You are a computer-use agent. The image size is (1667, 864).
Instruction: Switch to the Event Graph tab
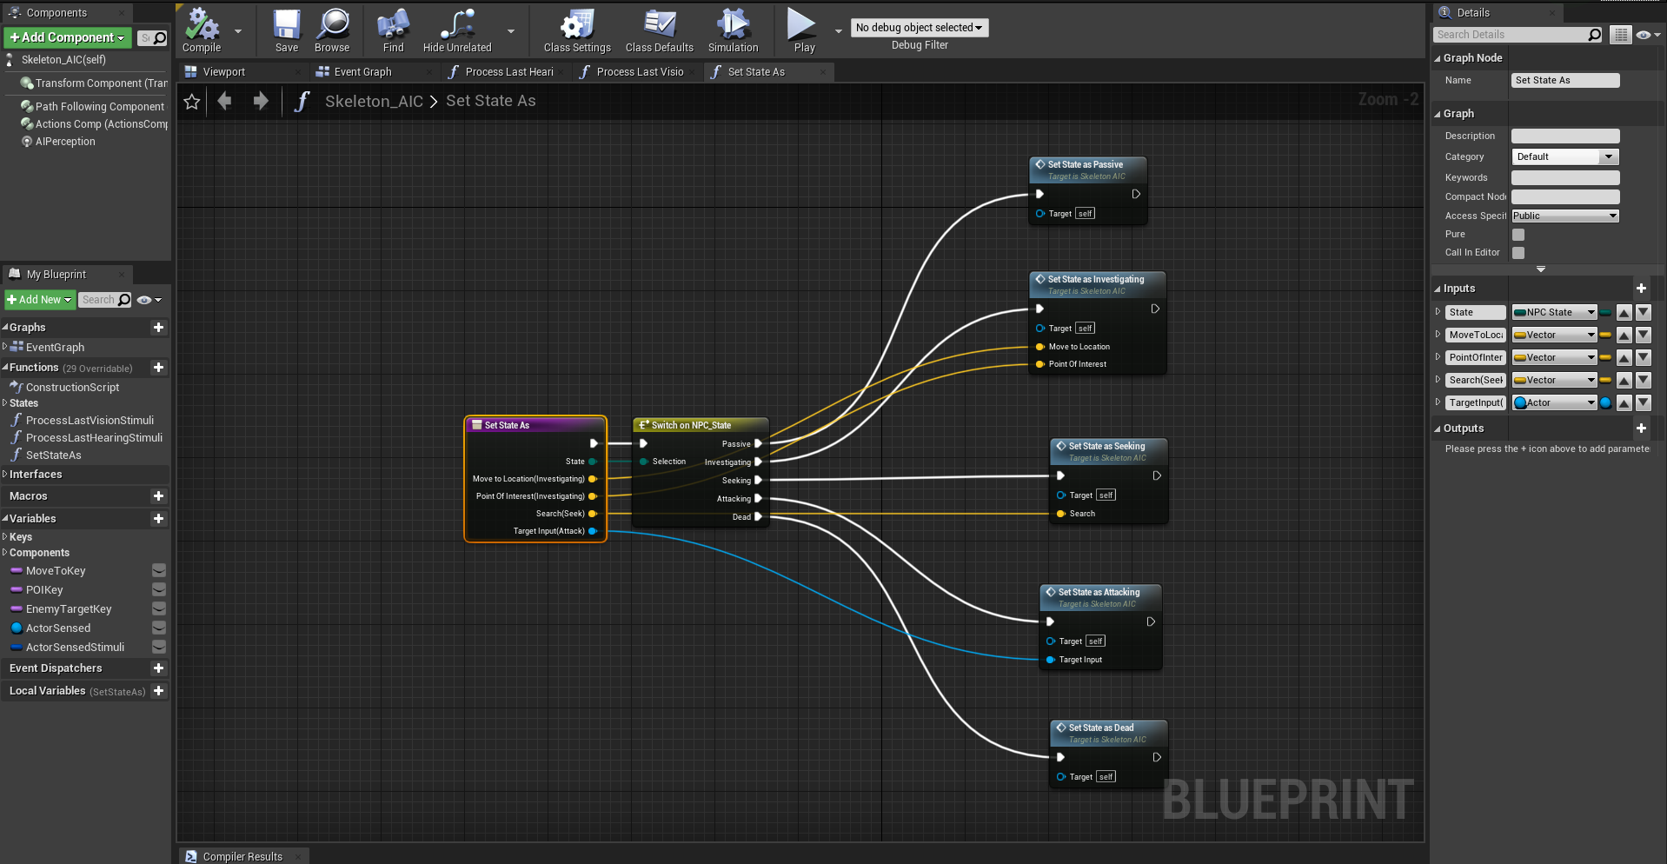pyautogui.click(x=362, y=72)
